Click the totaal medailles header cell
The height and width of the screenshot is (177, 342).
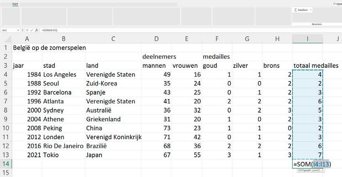[316, 66]
